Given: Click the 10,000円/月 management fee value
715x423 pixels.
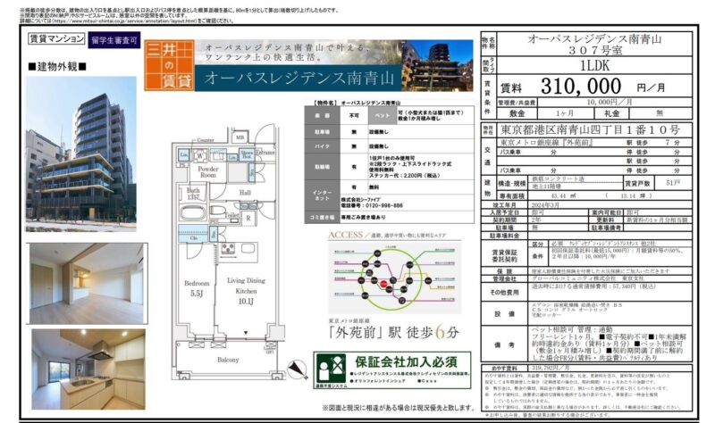Looking at the screenshot, I should [610, 103].
